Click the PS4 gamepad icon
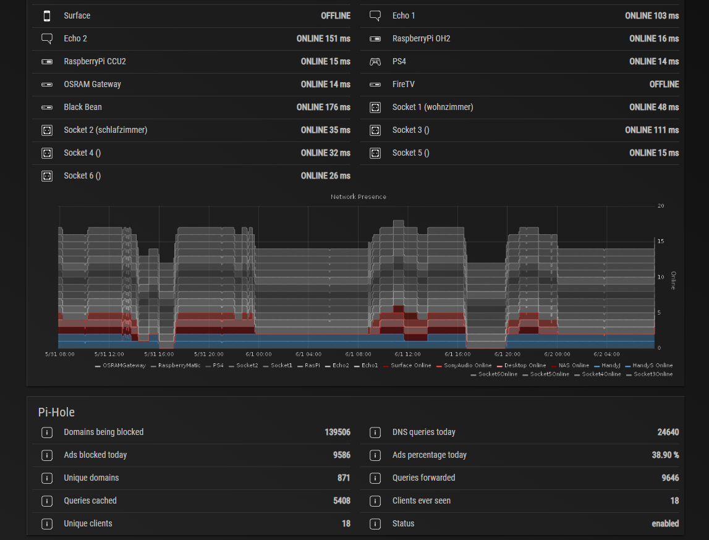The width and height of the screenshot is (709, 540). (375, 61)
